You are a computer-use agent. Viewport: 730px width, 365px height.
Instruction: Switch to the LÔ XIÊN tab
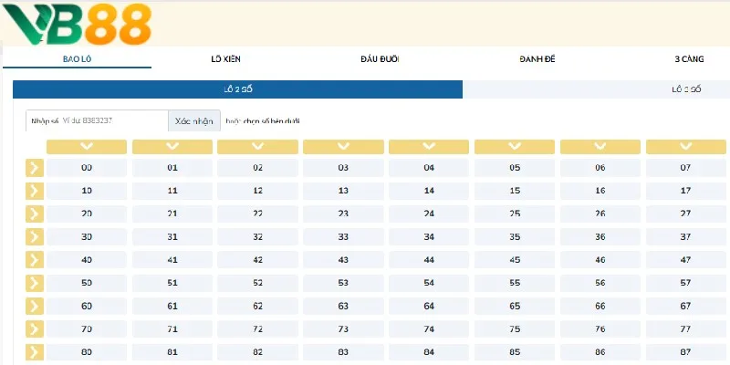tap(224, 59)
